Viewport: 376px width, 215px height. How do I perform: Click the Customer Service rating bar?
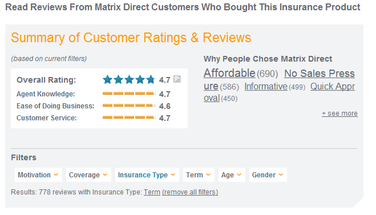point(129,117)
